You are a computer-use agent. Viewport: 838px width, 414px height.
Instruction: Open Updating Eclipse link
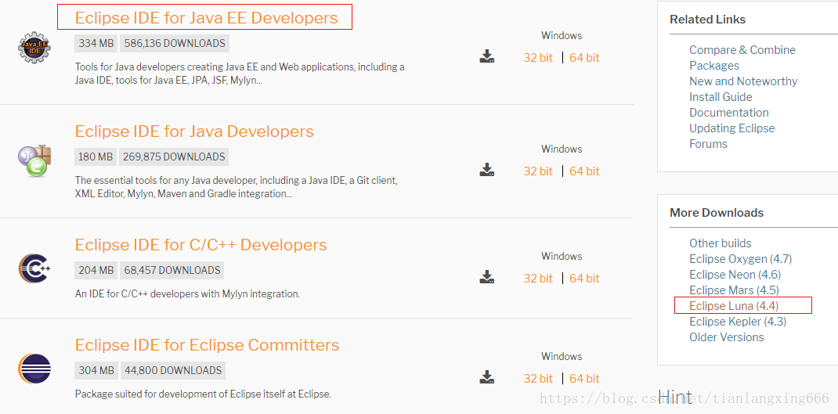click(731, 128)
